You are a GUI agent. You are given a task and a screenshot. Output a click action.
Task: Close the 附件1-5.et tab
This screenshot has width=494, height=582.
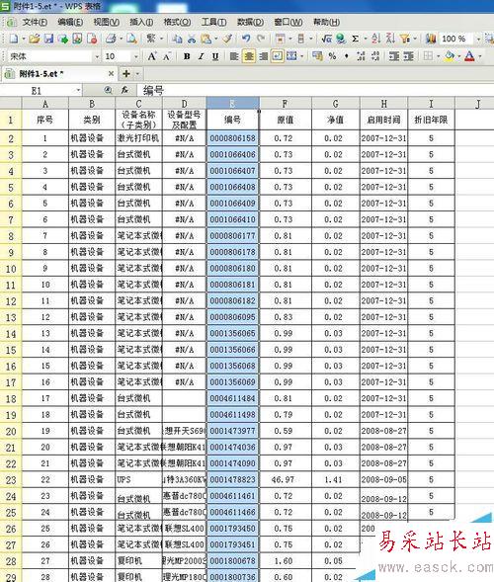[x=111, y=74]
